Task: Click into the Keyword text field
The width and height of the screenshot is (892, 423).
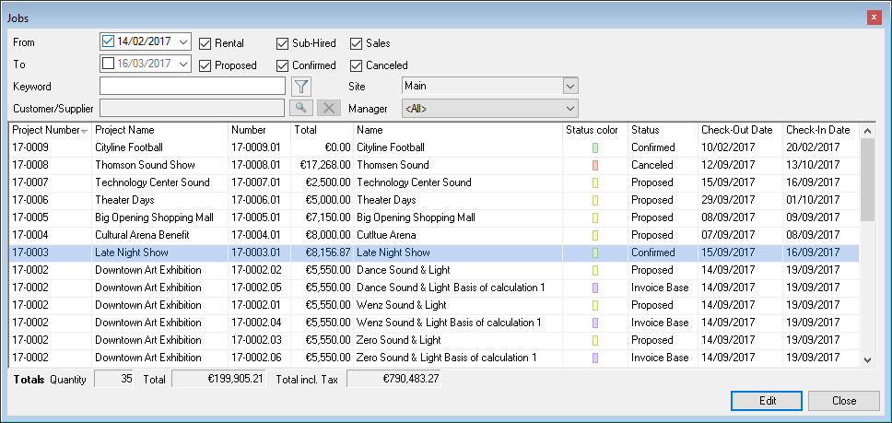Action: coord(193,86)
